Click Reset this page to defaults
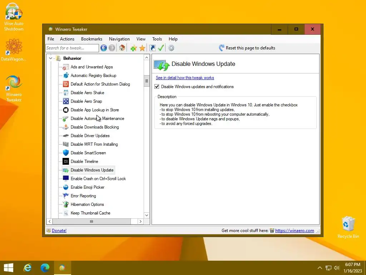Screen dimensions: 366x275 click(247, 48)
